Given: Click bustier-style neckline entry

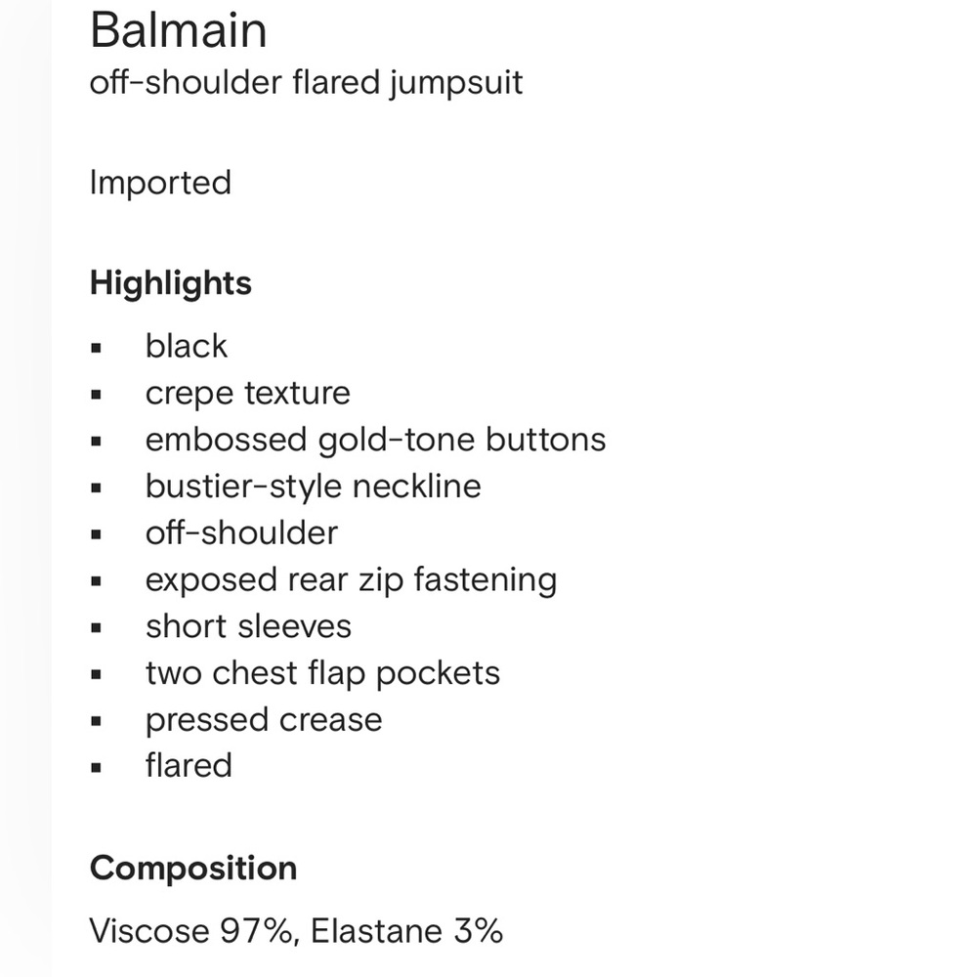Looking at the screenshot, I should [x=314, y=487].
